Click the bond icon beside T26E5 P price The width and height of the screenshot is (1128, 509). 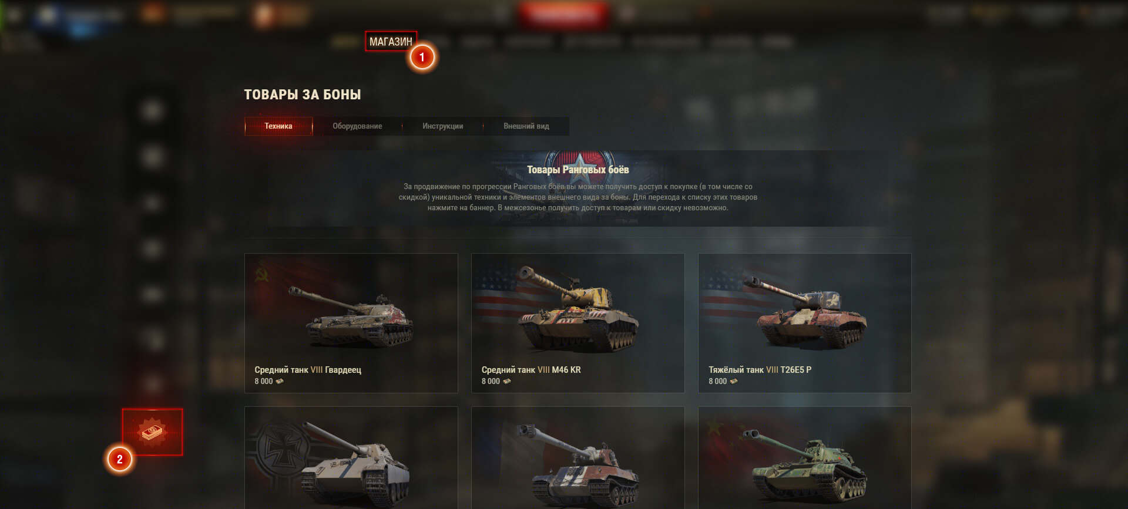pyautogui.click(x=734, y=381)
